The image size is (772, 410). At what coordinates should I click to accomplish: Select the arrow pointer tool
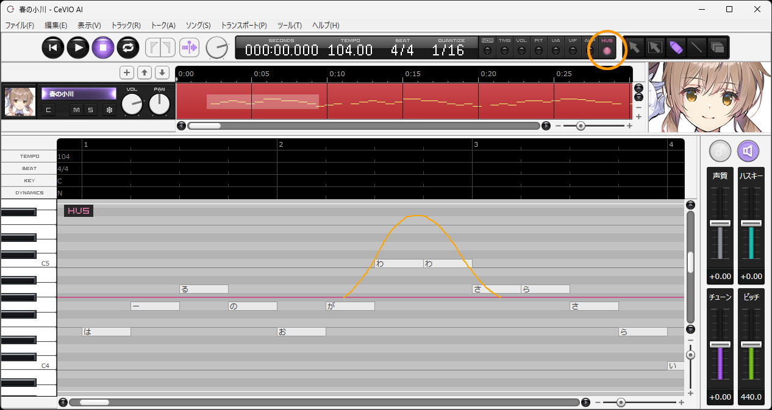coord(635,48)
